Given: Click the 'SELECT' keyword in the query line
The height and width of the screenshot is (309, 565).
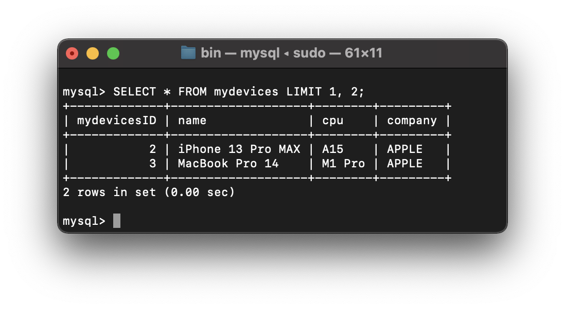Looking at the screenshot, I should pos(134,91).
